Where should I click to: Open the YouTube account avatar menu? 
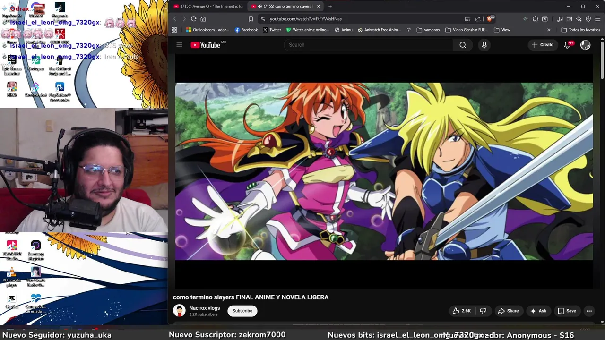click(x=586, y=45)
